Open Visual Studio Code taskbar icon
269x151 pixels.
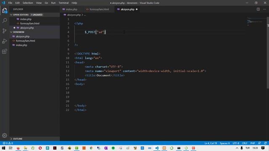pyautogui.click(x=157, y=148)
